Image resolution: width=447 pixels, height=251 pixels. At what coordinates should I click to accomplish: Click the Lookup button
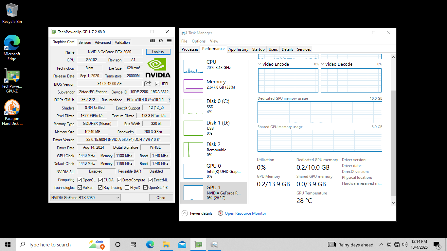point(158,52)
